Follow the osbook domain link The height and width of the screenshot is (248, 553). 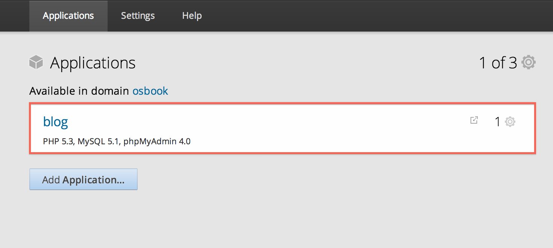(x=150, y=91)
